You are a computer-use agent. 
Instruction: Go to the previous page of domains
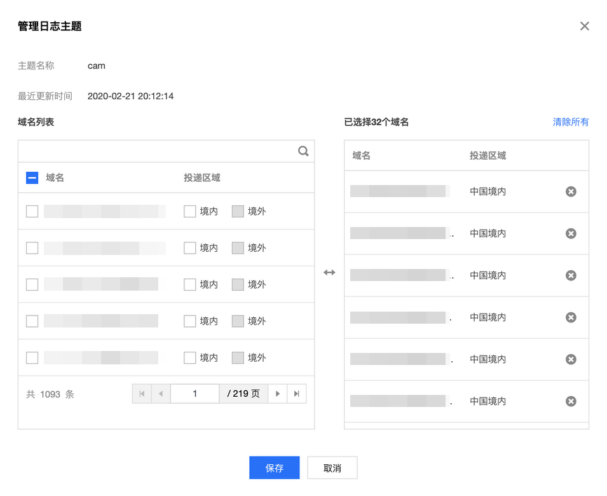click(160, 394)
